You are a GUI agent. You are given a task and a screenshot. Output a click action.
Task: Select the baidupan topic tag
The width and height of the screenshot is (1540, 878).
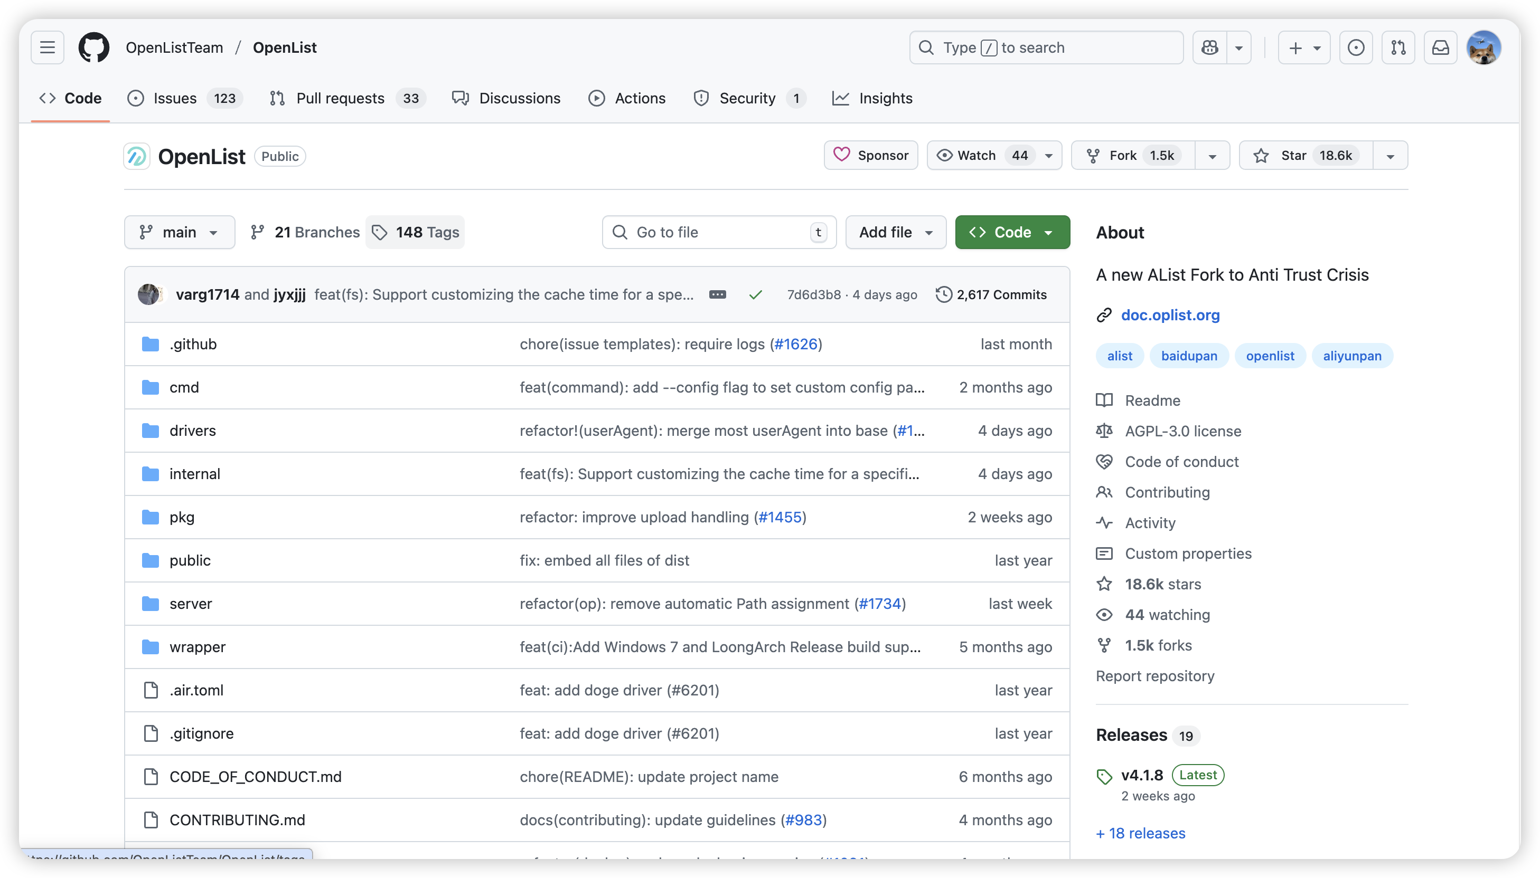coord(1189,356)
